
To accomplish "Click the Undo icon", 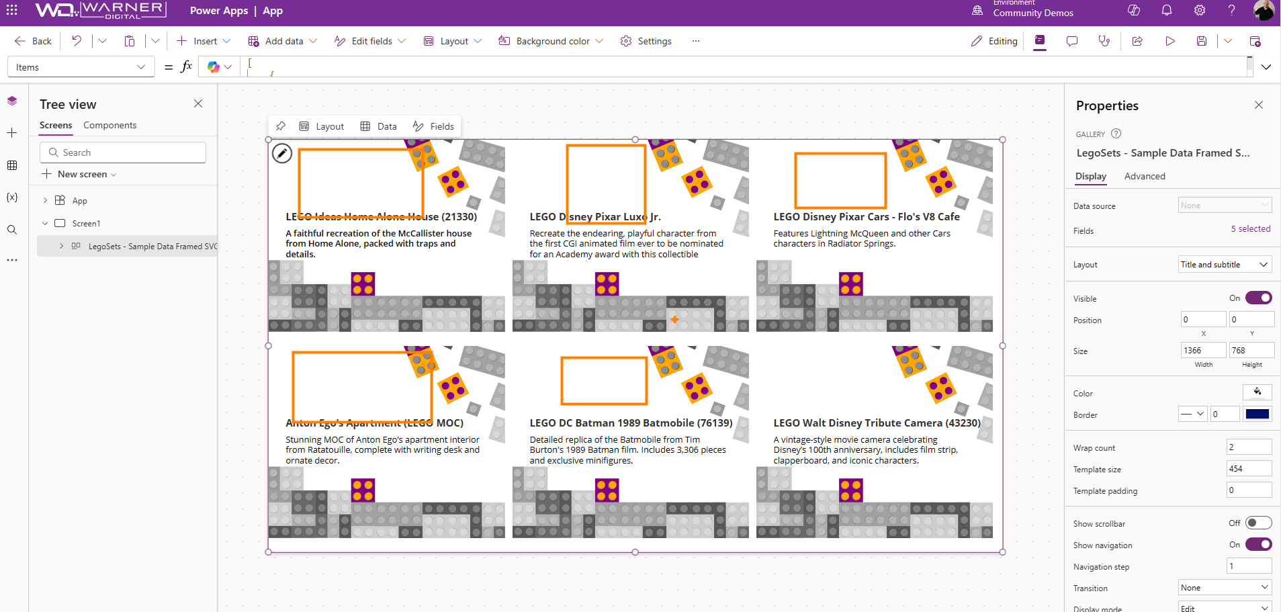I will tap(77, 41).
